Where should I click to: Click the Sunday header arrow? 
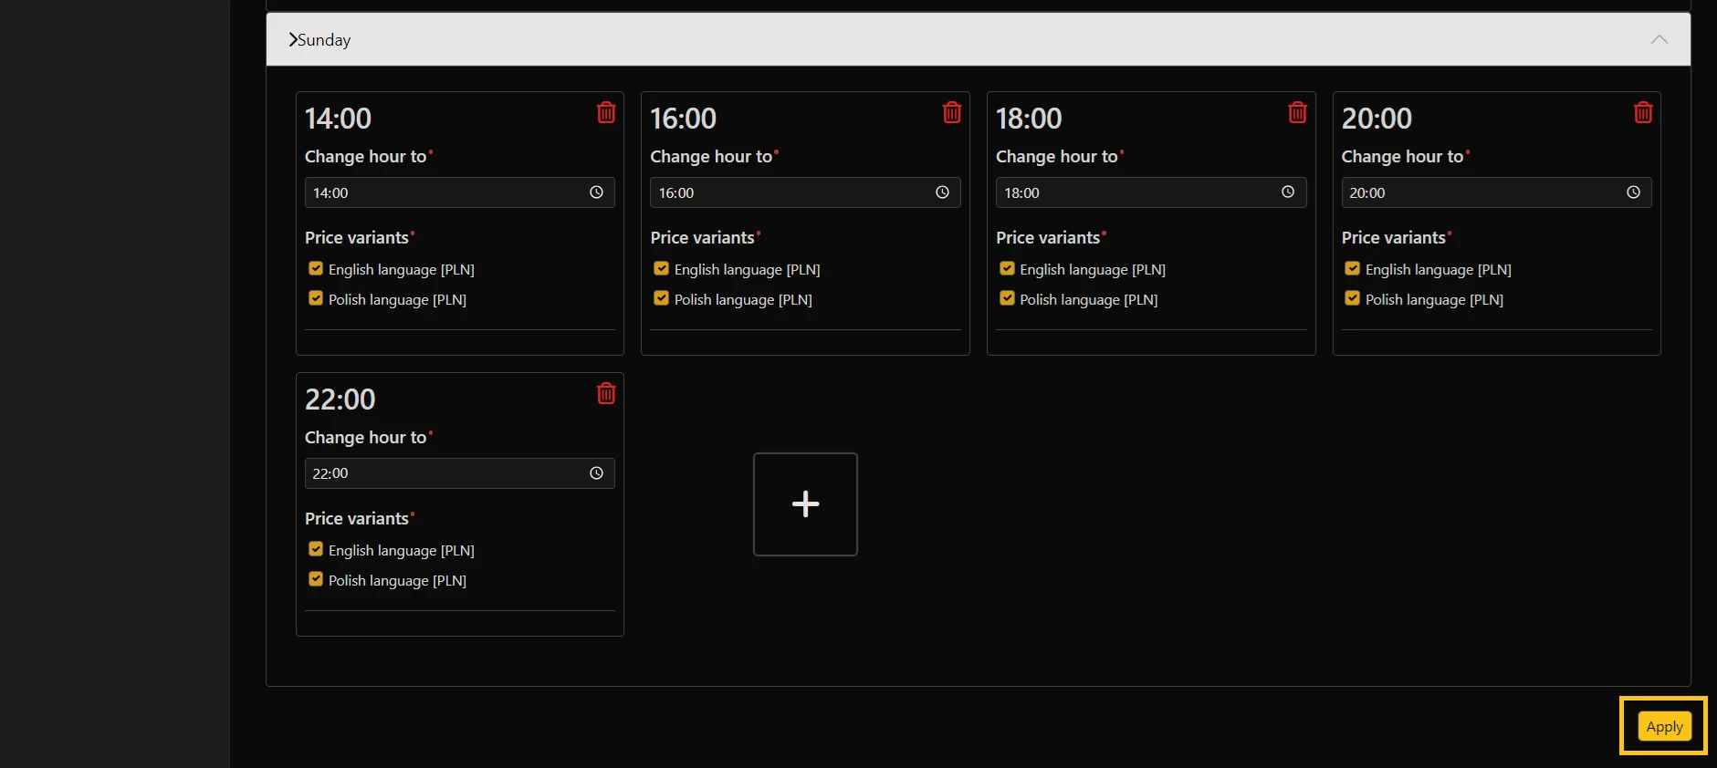click(293, 39)
